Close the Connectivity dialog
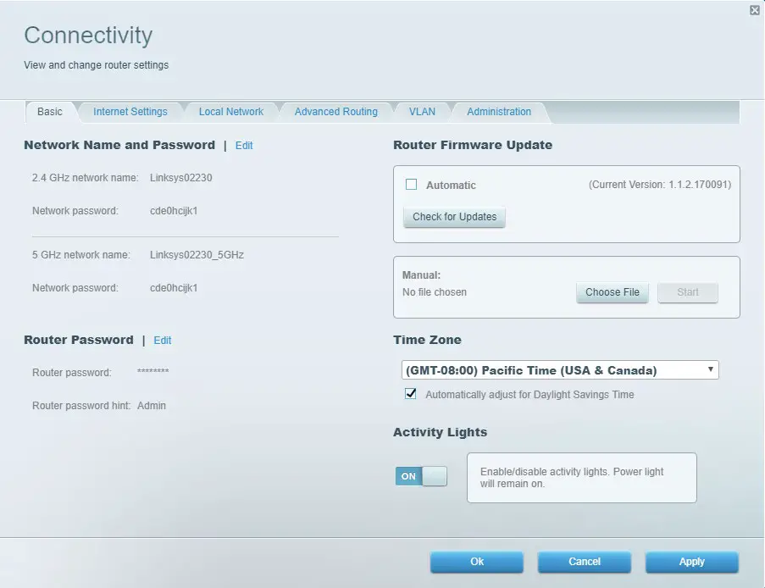 (754, 10)
